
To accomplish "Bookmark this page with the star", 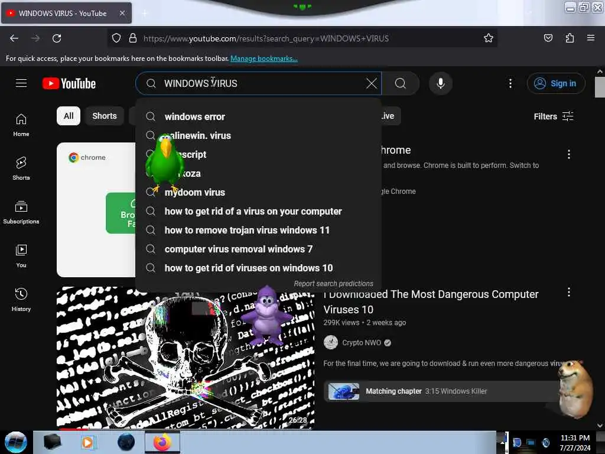I will tap(489, 38).
